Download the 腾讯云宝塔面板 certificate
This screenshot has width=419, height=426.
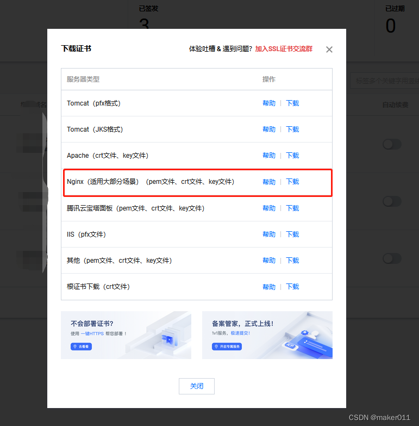tap(292, 208)
